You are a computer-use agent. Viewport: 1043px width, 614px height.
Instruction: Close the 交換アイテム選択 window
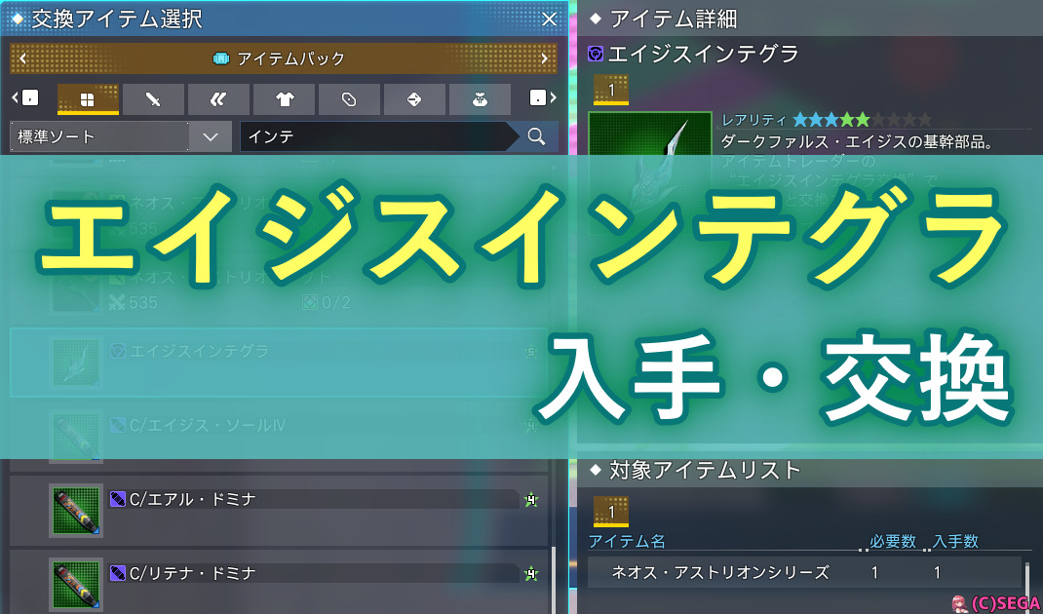[550, 19]
